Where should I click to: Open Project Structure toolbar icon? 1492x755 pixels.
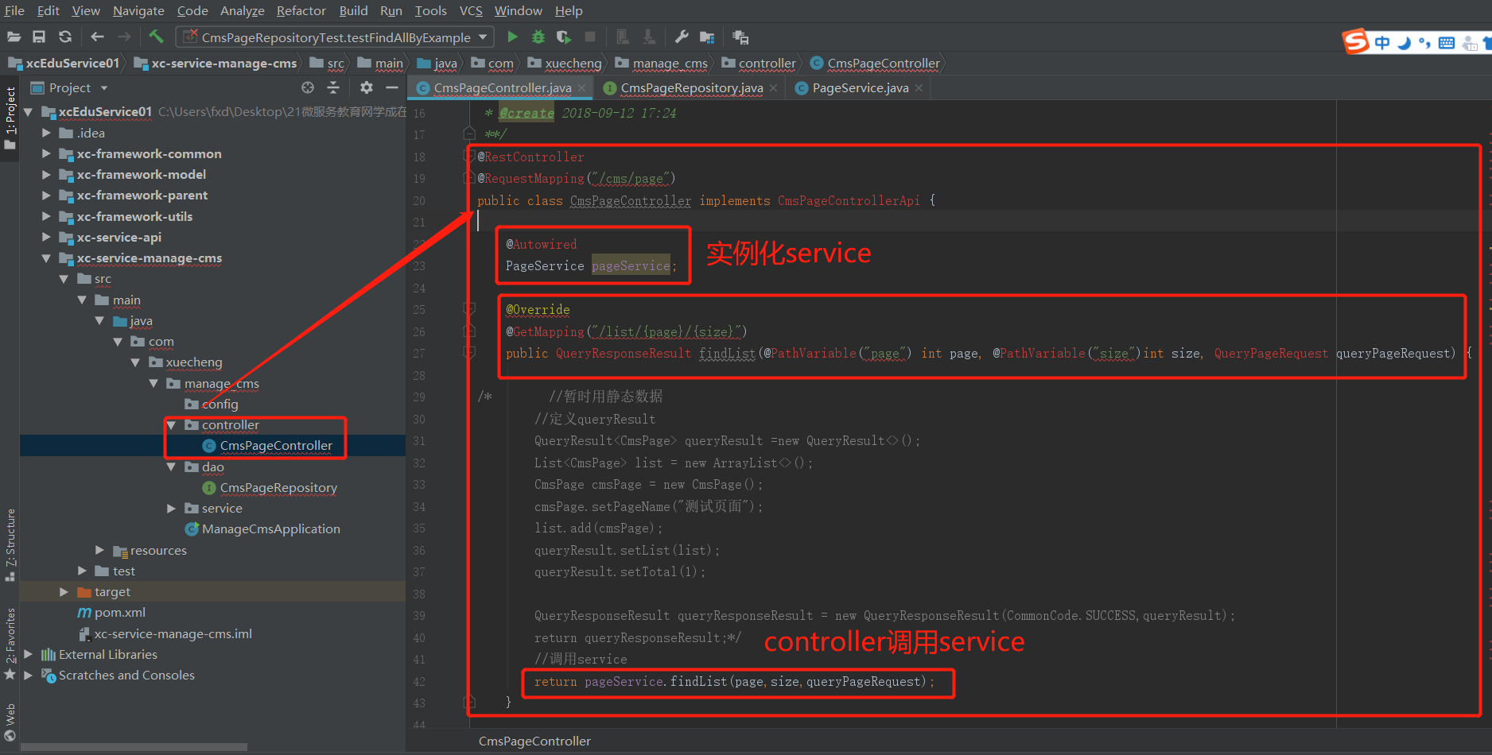[707, 37]
